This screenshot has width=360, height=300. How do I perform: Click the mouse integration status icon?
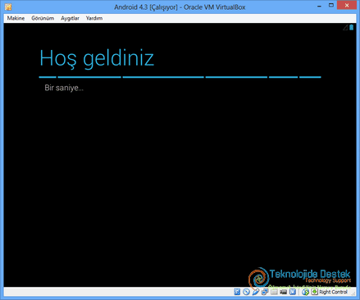[x=305, y=292]
